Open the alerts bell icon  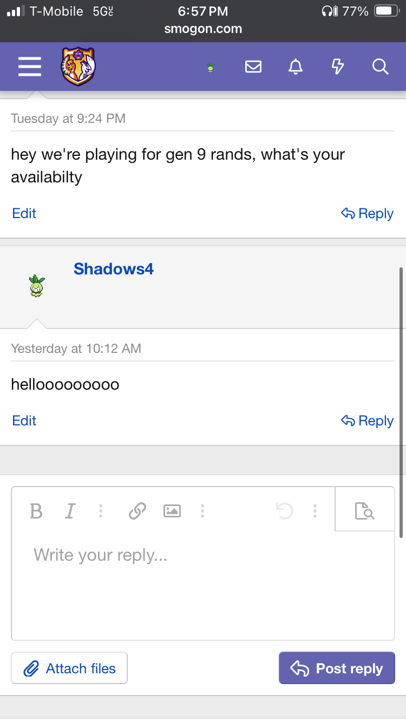[x=295, y=67]
